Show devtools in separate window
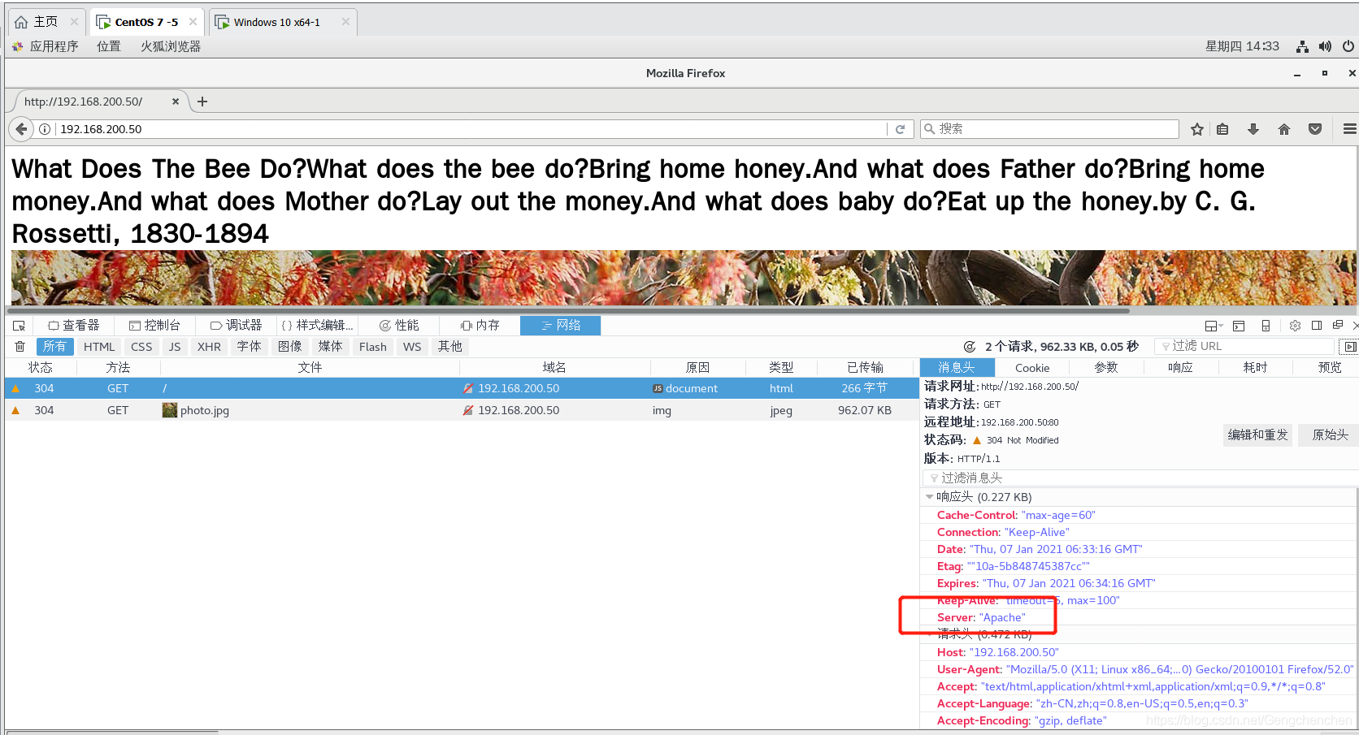Image resolution: width=1359 pixels, height=735 pixels. 1338,325
